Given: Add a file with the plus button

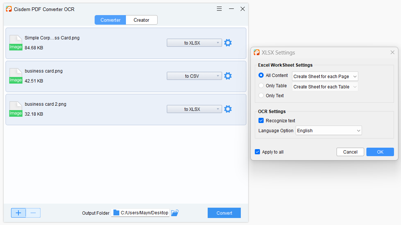Looking at the screenshot, I should 18,213.
